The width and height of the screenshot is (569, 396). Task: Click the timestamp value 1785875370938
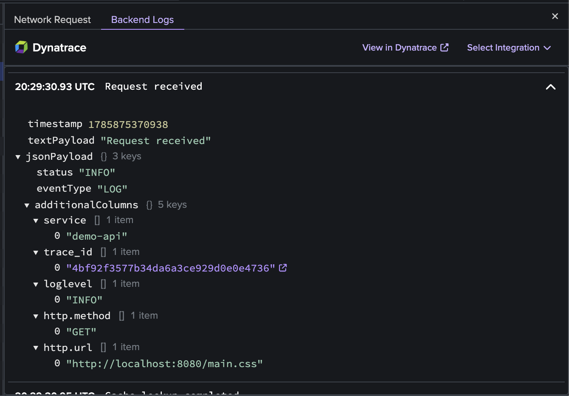128,124
